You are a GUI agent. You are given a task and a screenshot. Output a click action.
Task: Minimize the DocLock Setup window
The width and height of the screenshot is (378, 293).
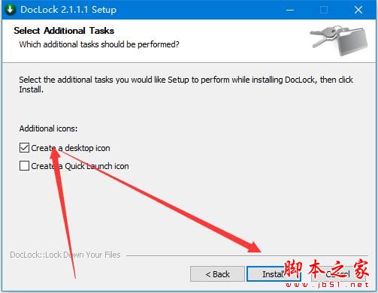click(290, 10)
